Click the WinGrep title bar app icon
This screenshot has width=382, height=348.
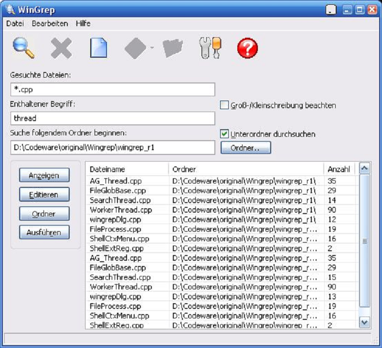(9, 9)
